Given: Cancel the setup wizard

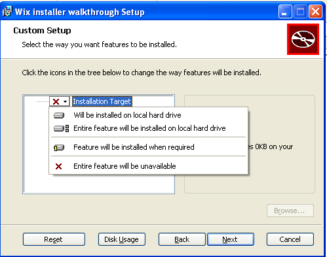Looking at the screenshot, I should (290, 239).
